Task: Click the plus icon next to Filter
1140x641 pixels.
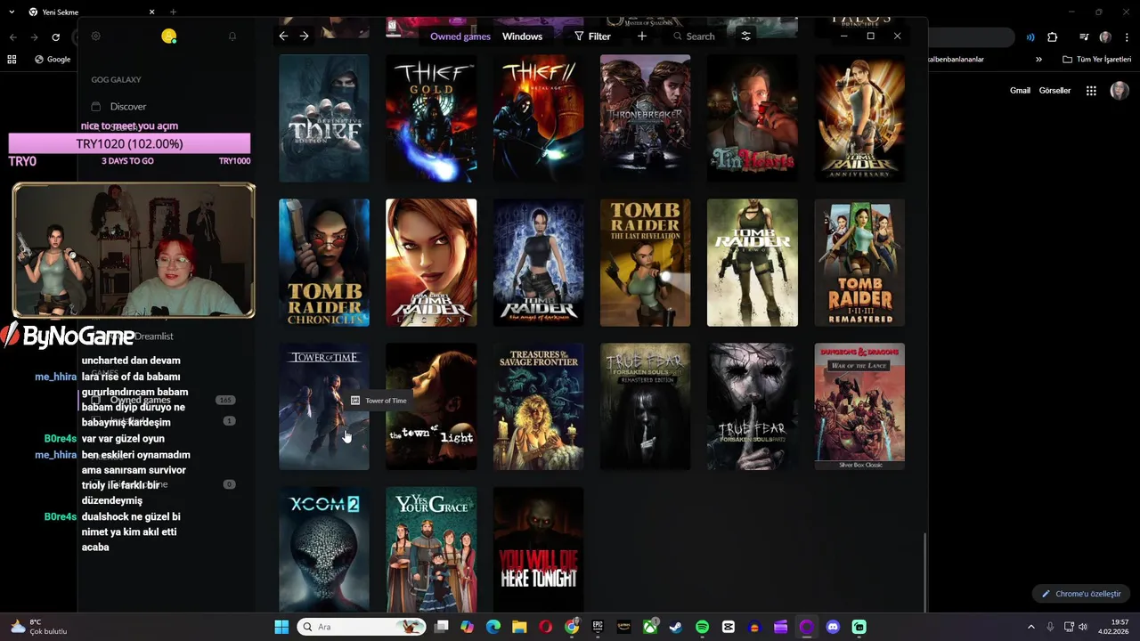Action: point(642,37)
